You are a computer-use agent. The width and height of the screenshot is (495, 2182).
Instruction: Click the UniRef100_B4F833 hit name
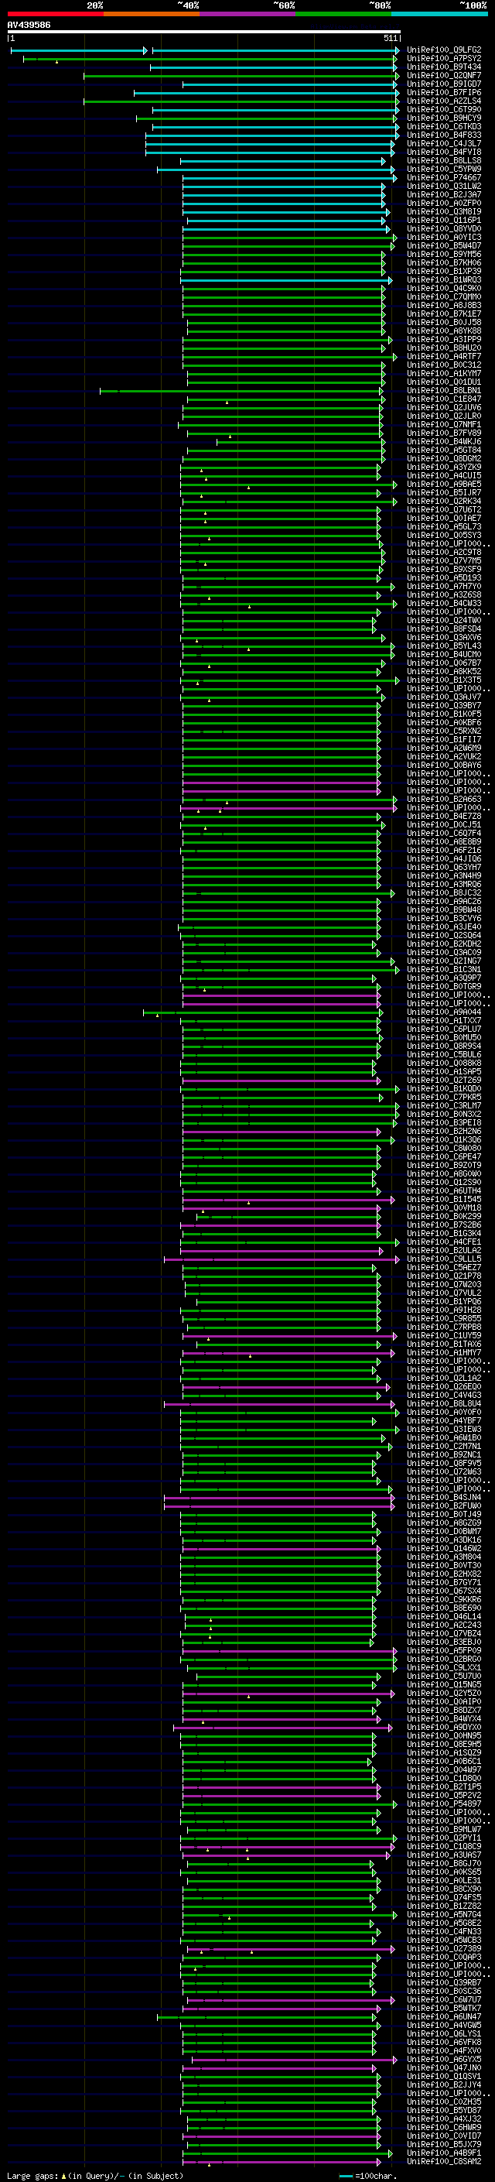444,135
